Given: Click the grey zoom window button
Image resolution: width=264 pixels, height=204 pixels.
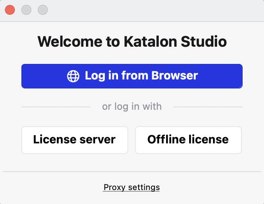Looking at the screenshot, I should click(x=43, y=9).
